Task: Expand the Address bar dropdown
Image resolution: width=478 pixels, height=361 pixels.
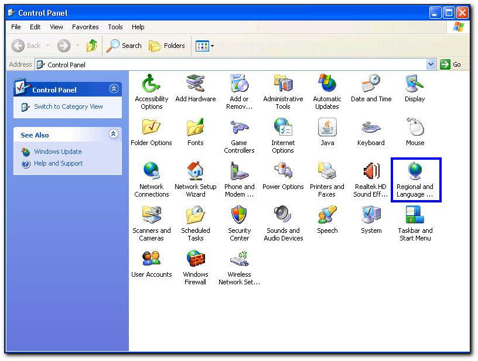Action: [x=431, y=64]
